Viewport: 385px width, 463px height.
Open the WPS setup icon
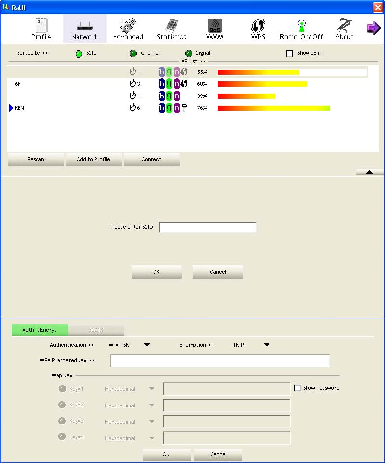coord(258,25)
